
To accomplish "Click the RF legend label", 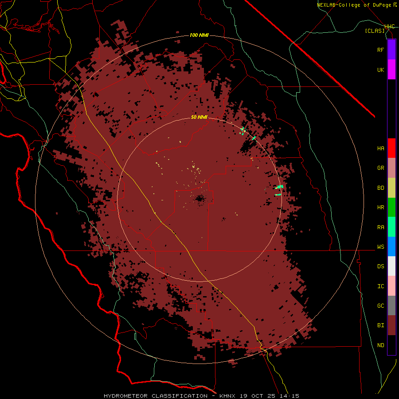I will pos(380,50).
